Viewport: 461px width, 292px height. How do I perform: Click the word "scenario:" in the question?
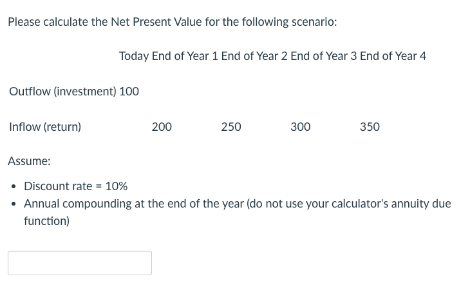[313, 22]
